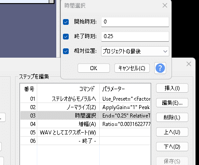This screenshot has height=165, width=199.
Task: Click the 削除(L) button
Action: click(x=172, y=118)
